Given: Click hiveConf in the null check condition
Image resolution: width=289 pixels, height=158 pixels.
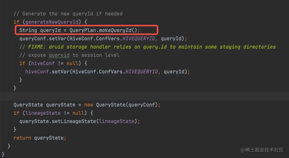Looking at the screenshot, I should 43,63.
